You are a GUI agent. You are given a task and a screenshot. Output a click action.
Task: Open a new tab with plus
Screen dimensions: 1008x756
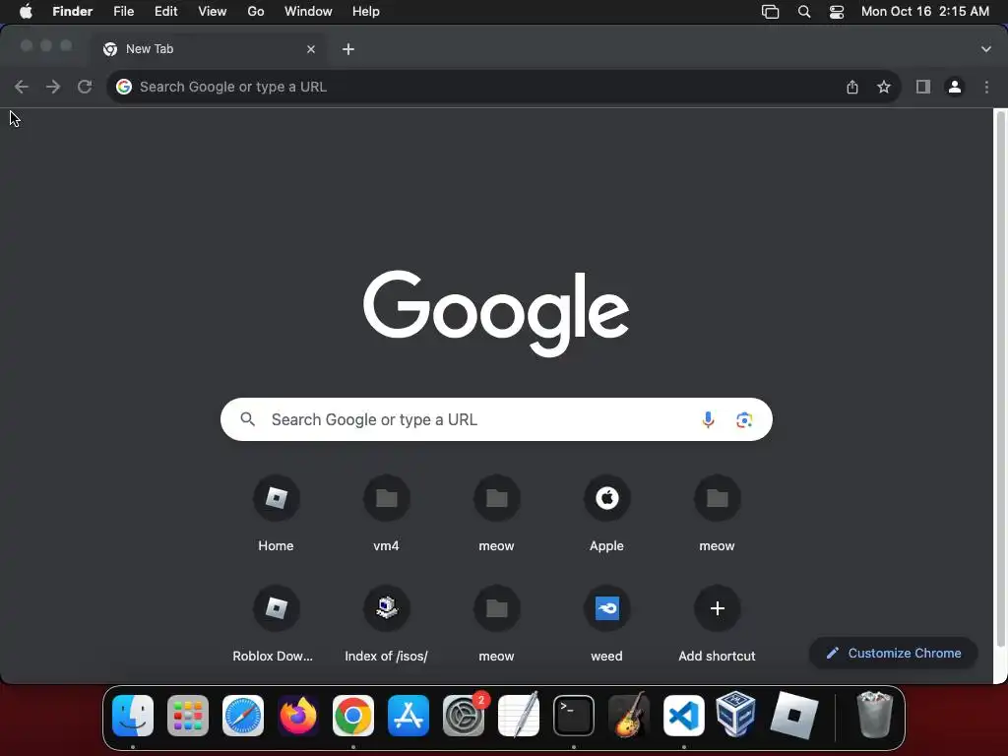click(x=348, y=49)
